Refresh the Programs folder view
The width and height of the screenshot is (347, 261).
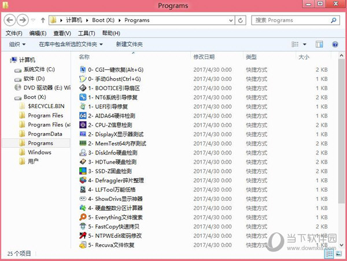241,20
